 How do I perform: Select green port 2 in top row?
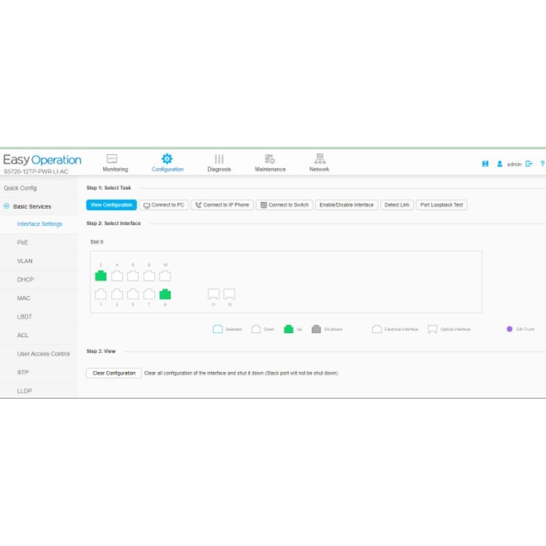click(x=100, y=276)
